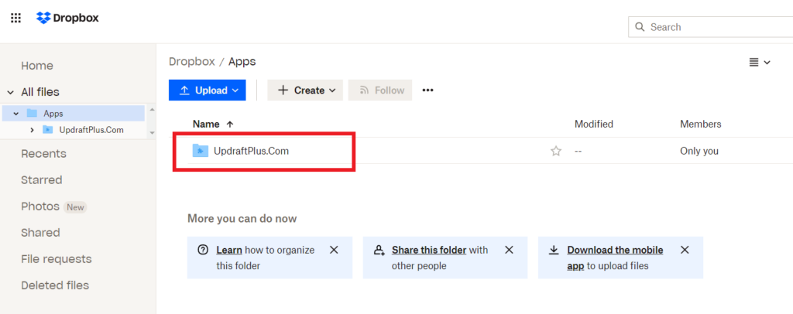Open Home in the sidebar

[x=37, y=67]
